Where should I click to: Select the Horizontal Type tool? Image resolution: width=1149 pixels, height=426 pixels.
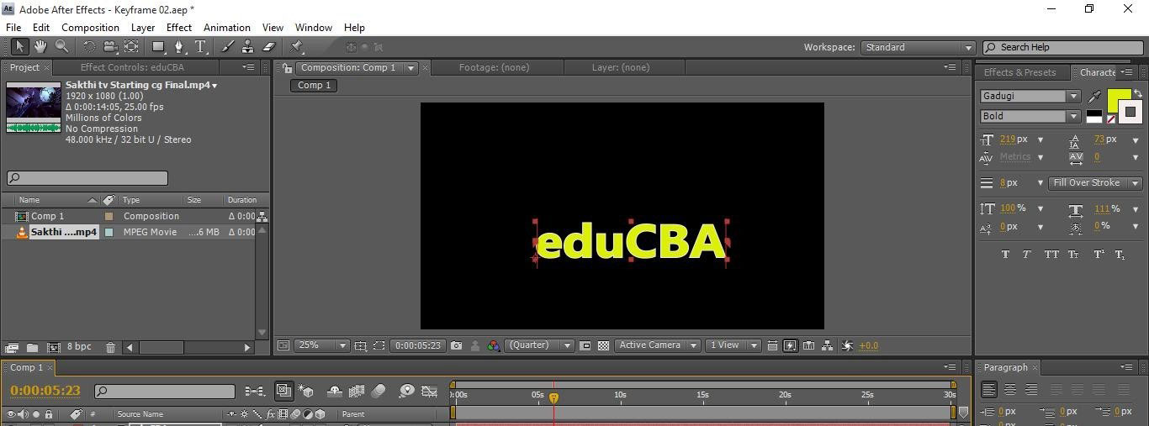(x=201, y=47)
